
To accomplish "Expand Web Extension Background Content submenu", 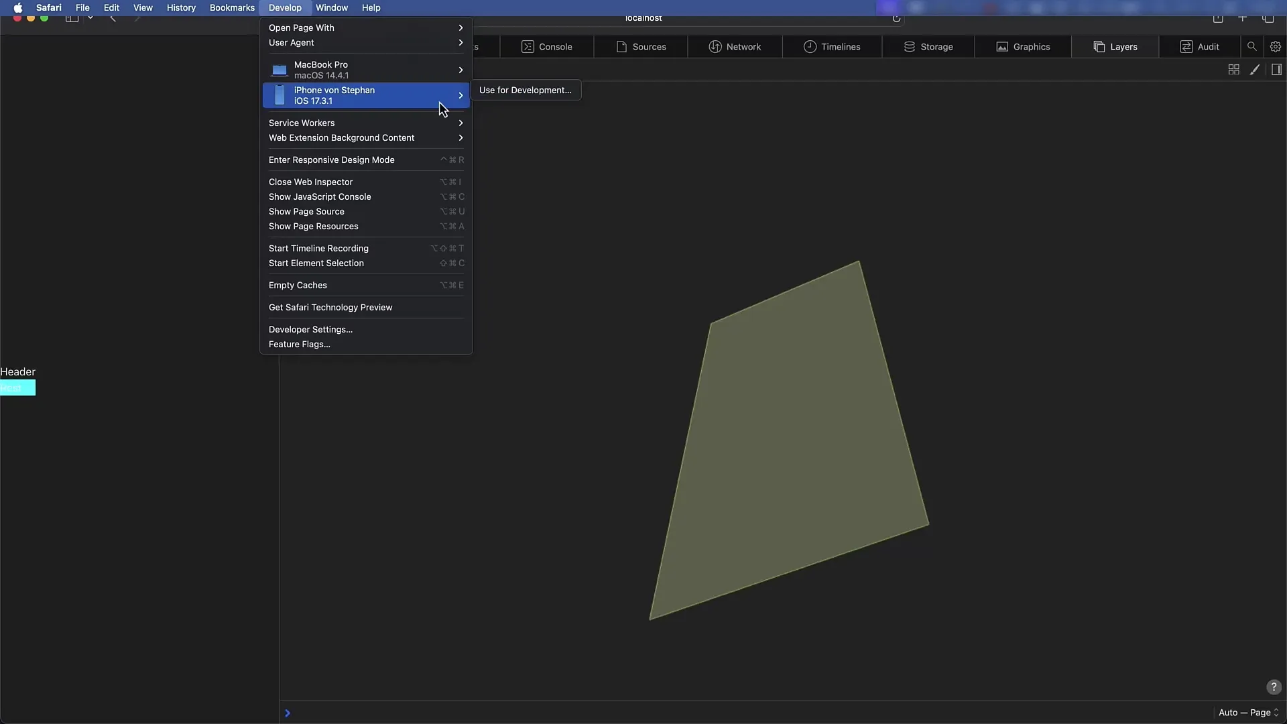I will click(366, 137).
